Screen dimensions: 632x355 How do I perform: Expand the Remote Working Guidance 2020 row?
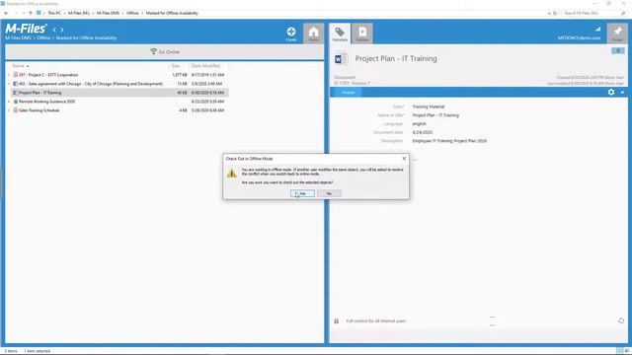pyautogui.click(x=9, y=102)
